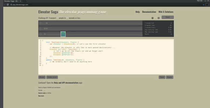Bookmark the page with the star icon
The width and height of the screenshot is (210, 108).
[x=204, y=5]
